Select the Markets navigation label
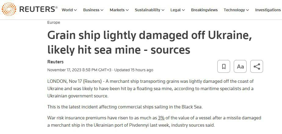This screenshot has height=134, width=282. [117, 10]
